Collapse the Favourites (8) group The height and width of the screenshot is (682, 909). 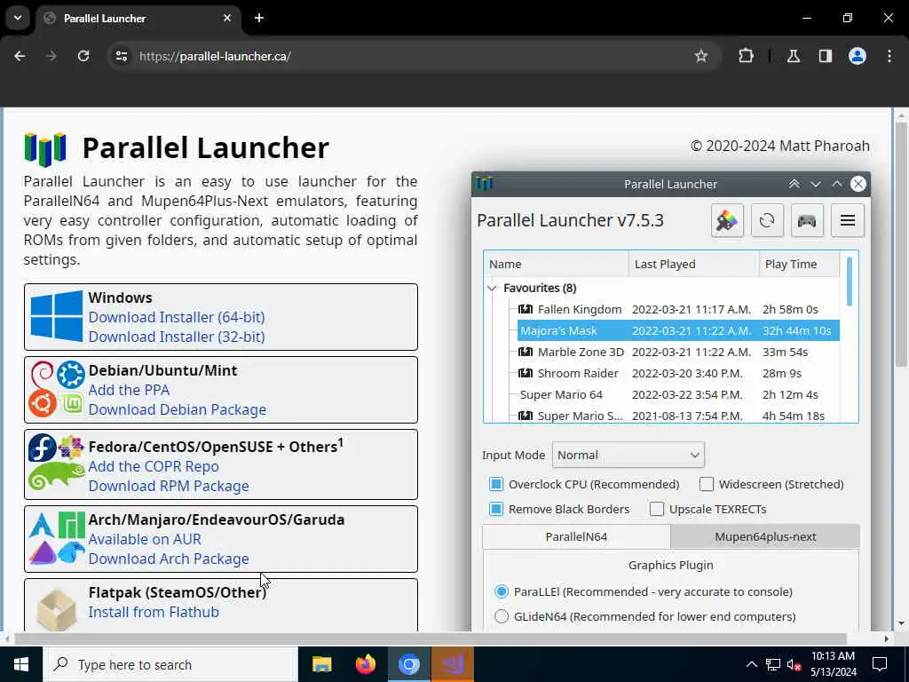click(x=492, y=289)
